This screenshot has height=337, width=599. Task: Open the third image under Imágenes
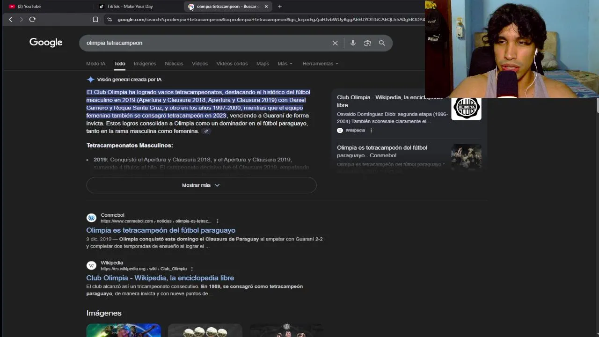(286, 330)
